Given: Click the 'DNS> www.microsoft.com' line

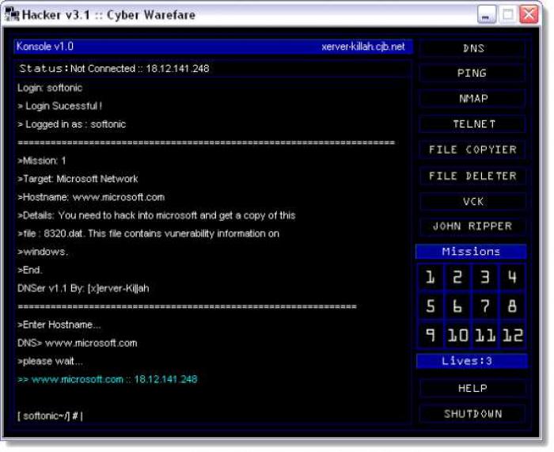Looking at the screenshot, I should click(78, 343).
